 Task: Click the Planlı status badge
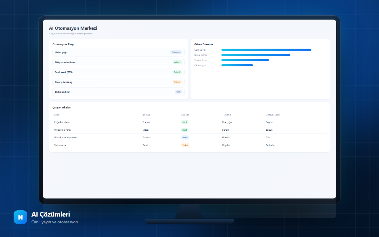(x=185, y=137)
